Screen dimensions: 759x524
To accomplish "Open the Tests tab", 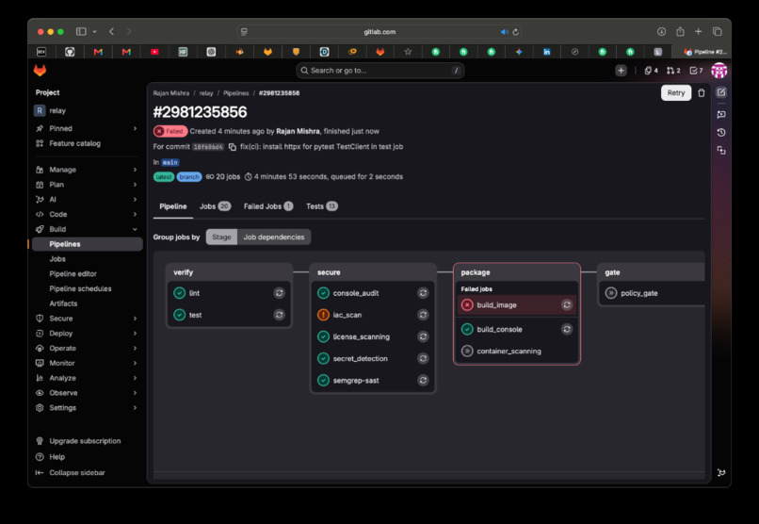I will pyautogui.click(x=322, y=206).
